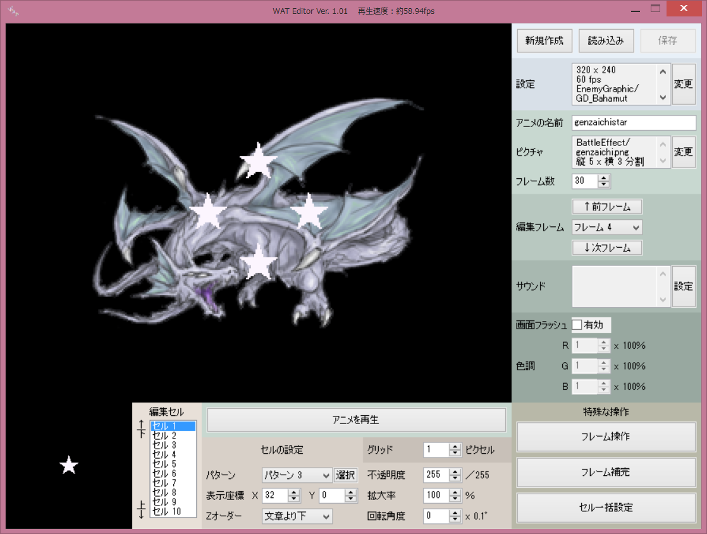The width and height of the screenshot is (707, 534).
Task: Increase 表示座標 X value
Action: [293, 492]
